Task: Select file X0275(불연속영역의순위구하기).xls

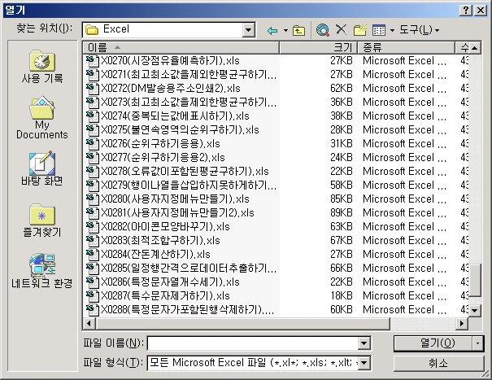Action: (180, 129)
